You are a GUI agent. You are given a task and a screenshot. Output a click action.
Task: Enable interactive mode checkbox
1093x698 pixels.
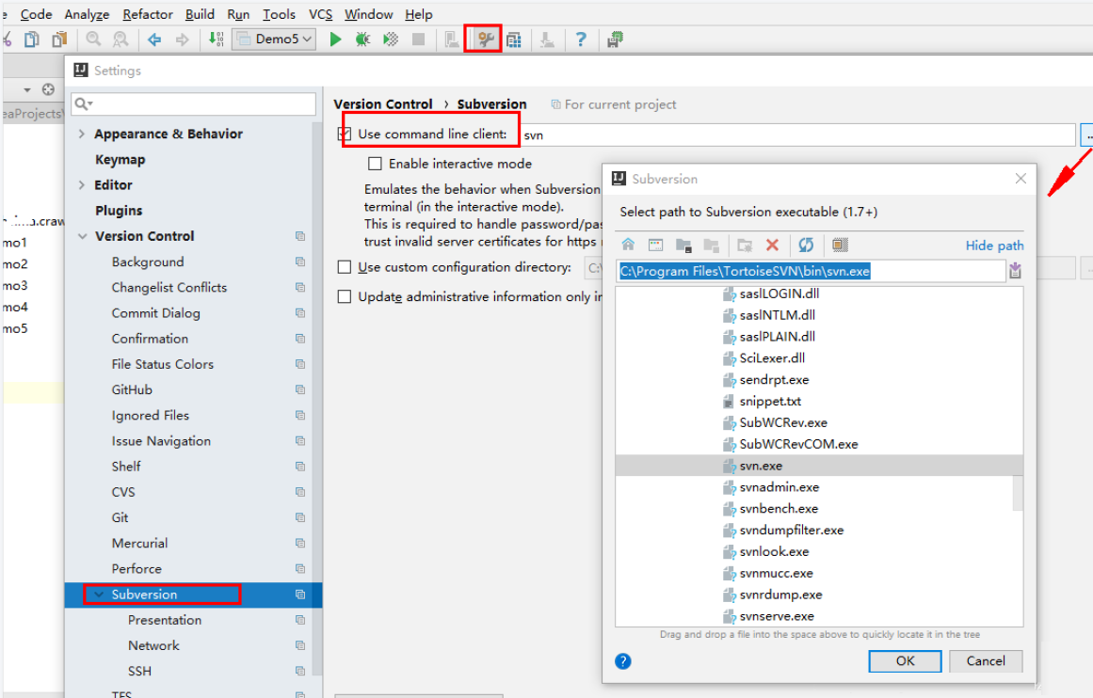click(375, 164)
